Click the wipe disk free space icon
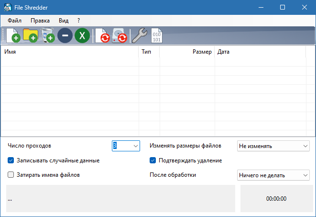 (x=120, y=35)
